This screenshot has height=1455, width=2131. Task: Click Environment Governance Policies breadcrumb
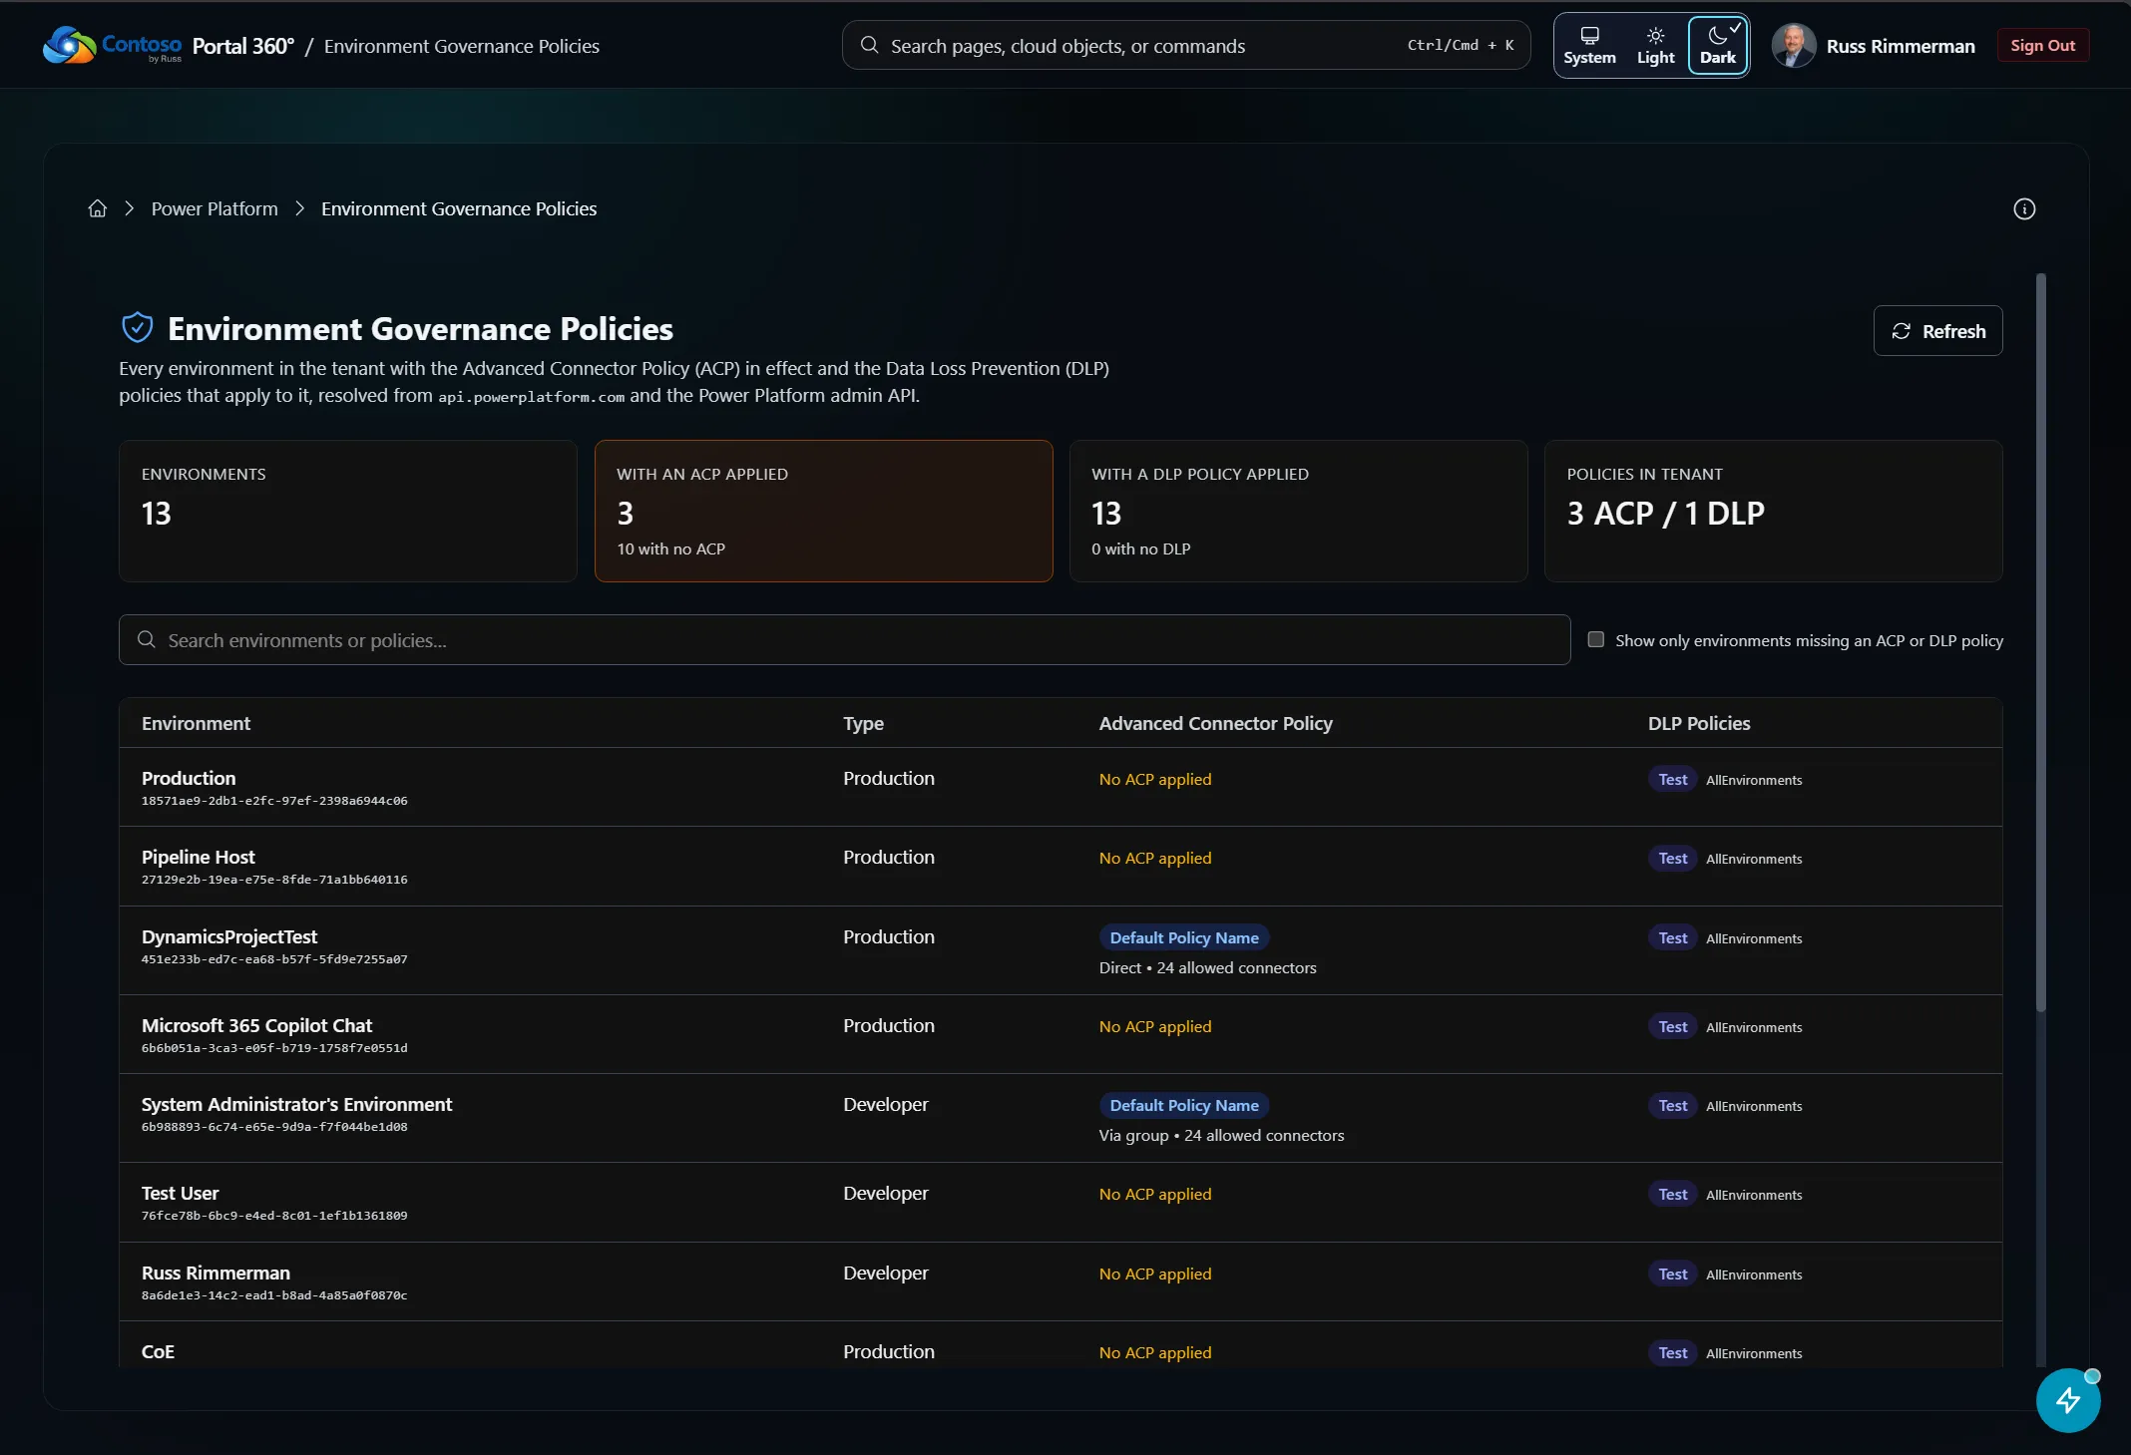tap(459, 208)
